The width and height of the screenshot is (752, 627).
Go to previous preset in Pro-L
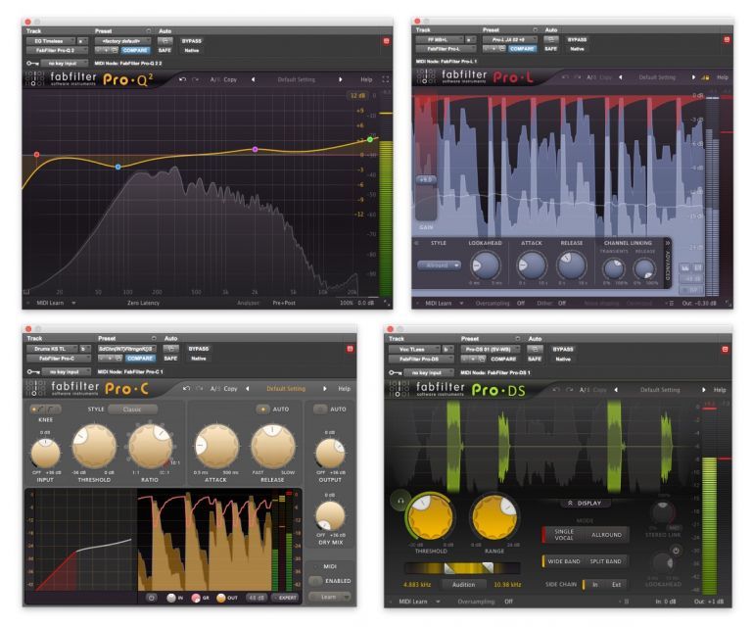[x=621, y=77]
